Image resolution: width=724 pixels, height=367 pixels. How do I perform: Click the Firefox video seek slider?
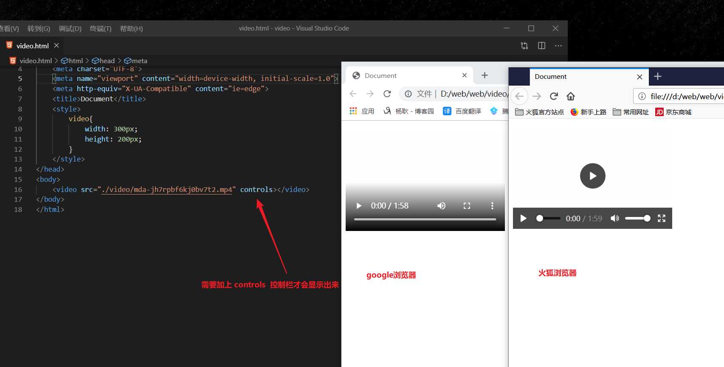pyautogui.click(x=548, y=218)
